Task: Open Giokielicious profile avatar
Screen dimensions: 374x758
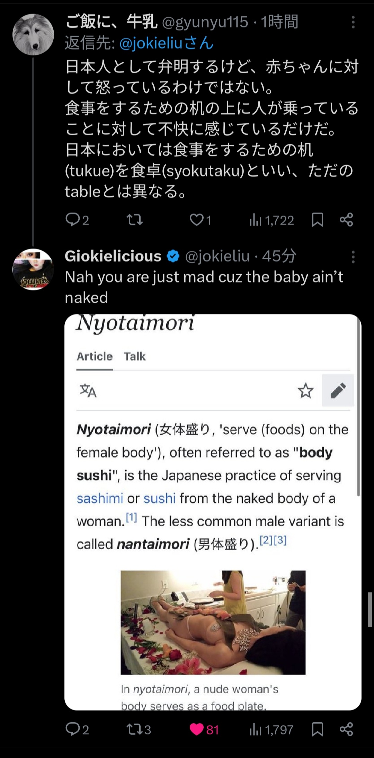Action: [x=33, y=269]
